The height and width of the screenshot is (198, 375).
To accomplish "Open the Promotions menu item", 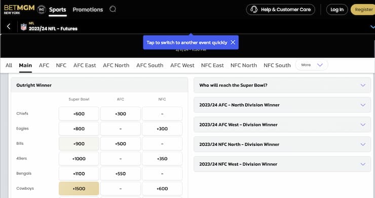I will [88, 10].
